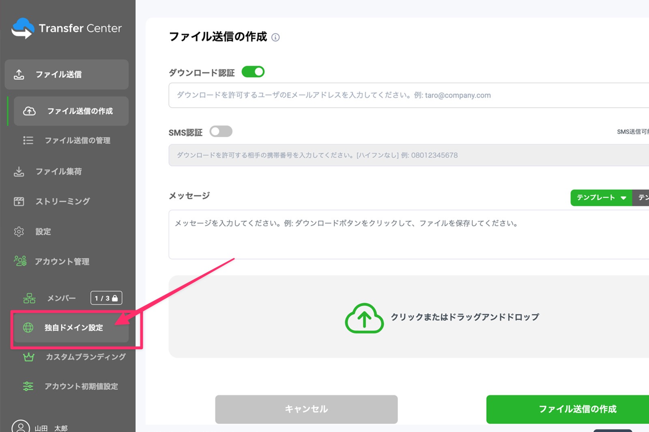The image size is (649, 432).
Task: Open ファイル送信の管理 in the sidebar
Action: tap(77, 140)
